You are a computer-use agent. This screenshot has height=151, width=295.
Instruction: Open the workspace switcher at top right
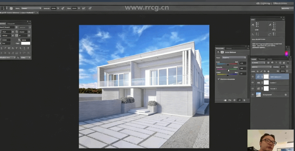point(287,8)
